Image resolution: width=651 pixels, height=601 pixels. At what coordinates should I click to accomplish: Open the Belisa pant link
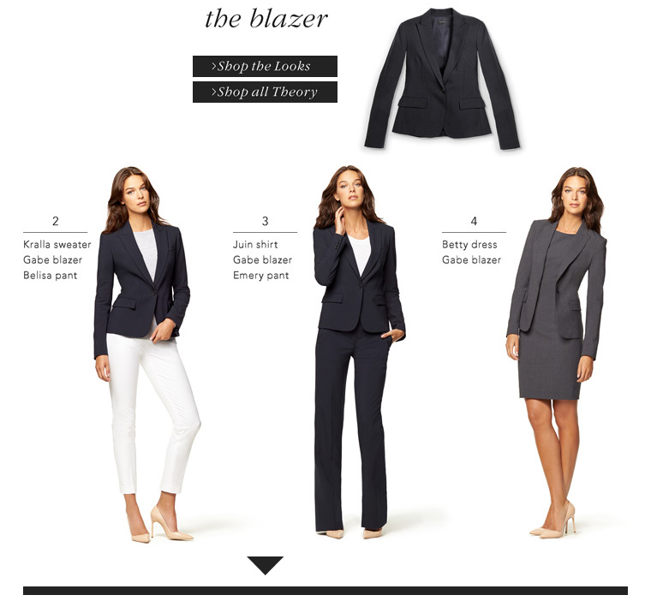tap(51, 275)
